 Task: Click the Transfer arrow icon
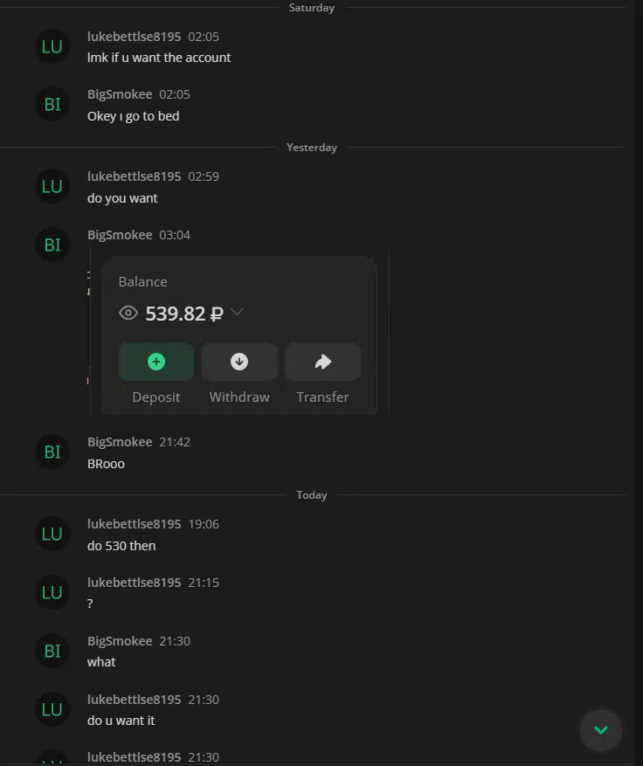[x=322, y=362]
